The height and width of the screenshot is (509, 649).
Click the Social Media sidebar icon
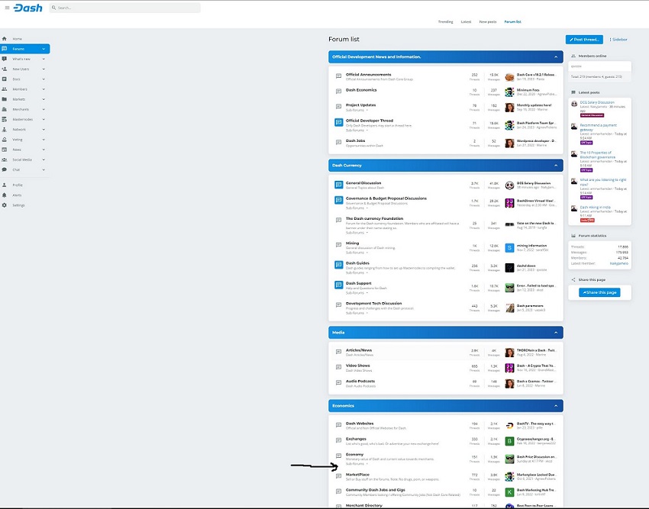4,159
